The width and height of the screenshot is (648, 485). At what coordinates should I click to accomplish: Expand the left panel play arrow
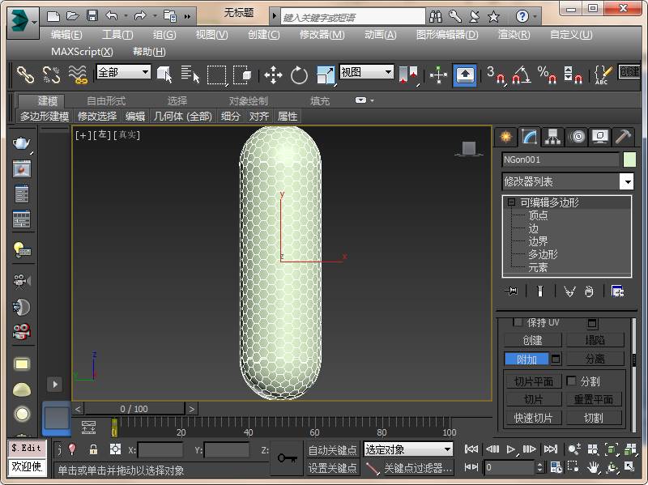(55, 385)
